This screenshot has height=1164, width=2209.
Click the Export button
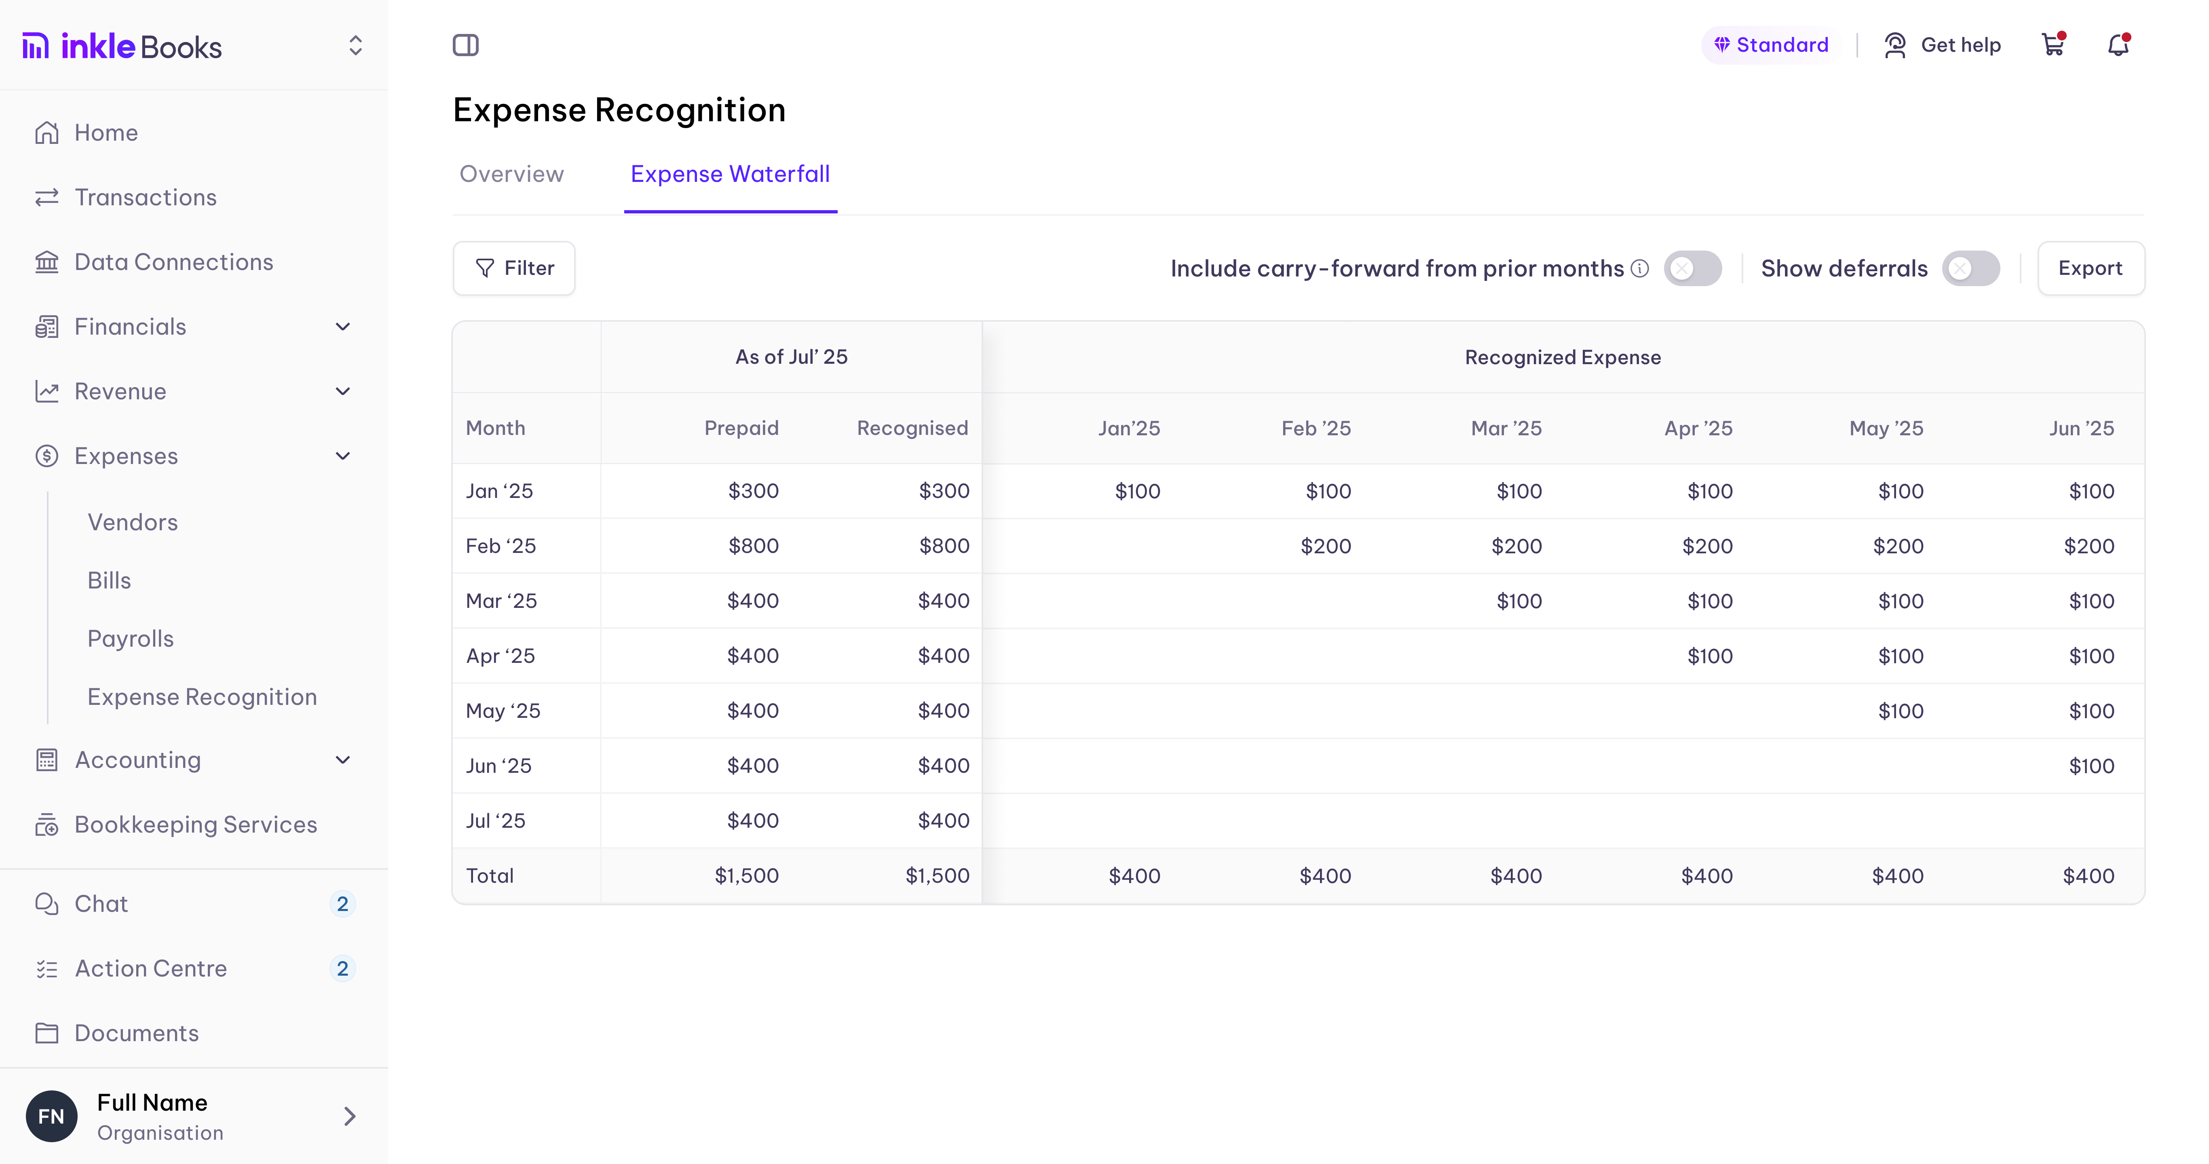[2090, 268]
